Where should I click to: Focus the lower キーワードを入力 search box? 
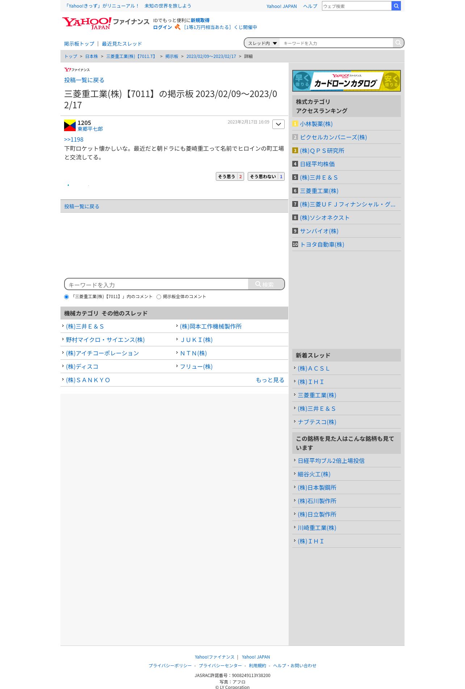point(156,284)
